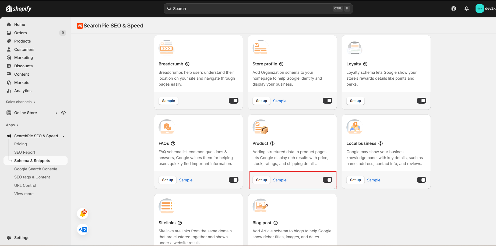Click the notification bell in top bar
The width and height of the screenshot is (496, 246).
coord(466,9)
